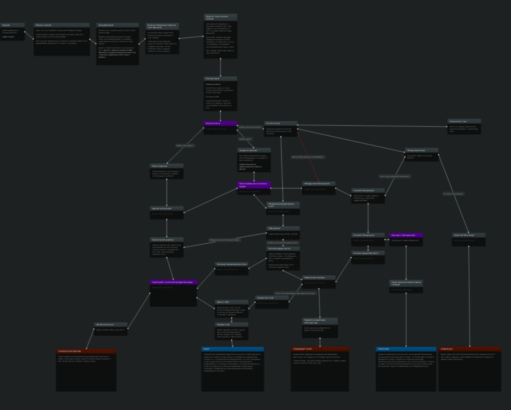
Task: Select the purple node ending the top vertical chain
Action: click(220, 128)
